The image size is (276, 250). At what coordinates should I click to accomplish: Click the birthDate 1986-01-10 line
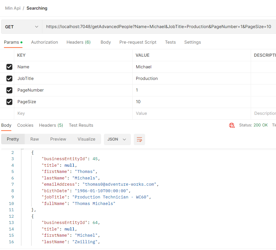[86, 191]
